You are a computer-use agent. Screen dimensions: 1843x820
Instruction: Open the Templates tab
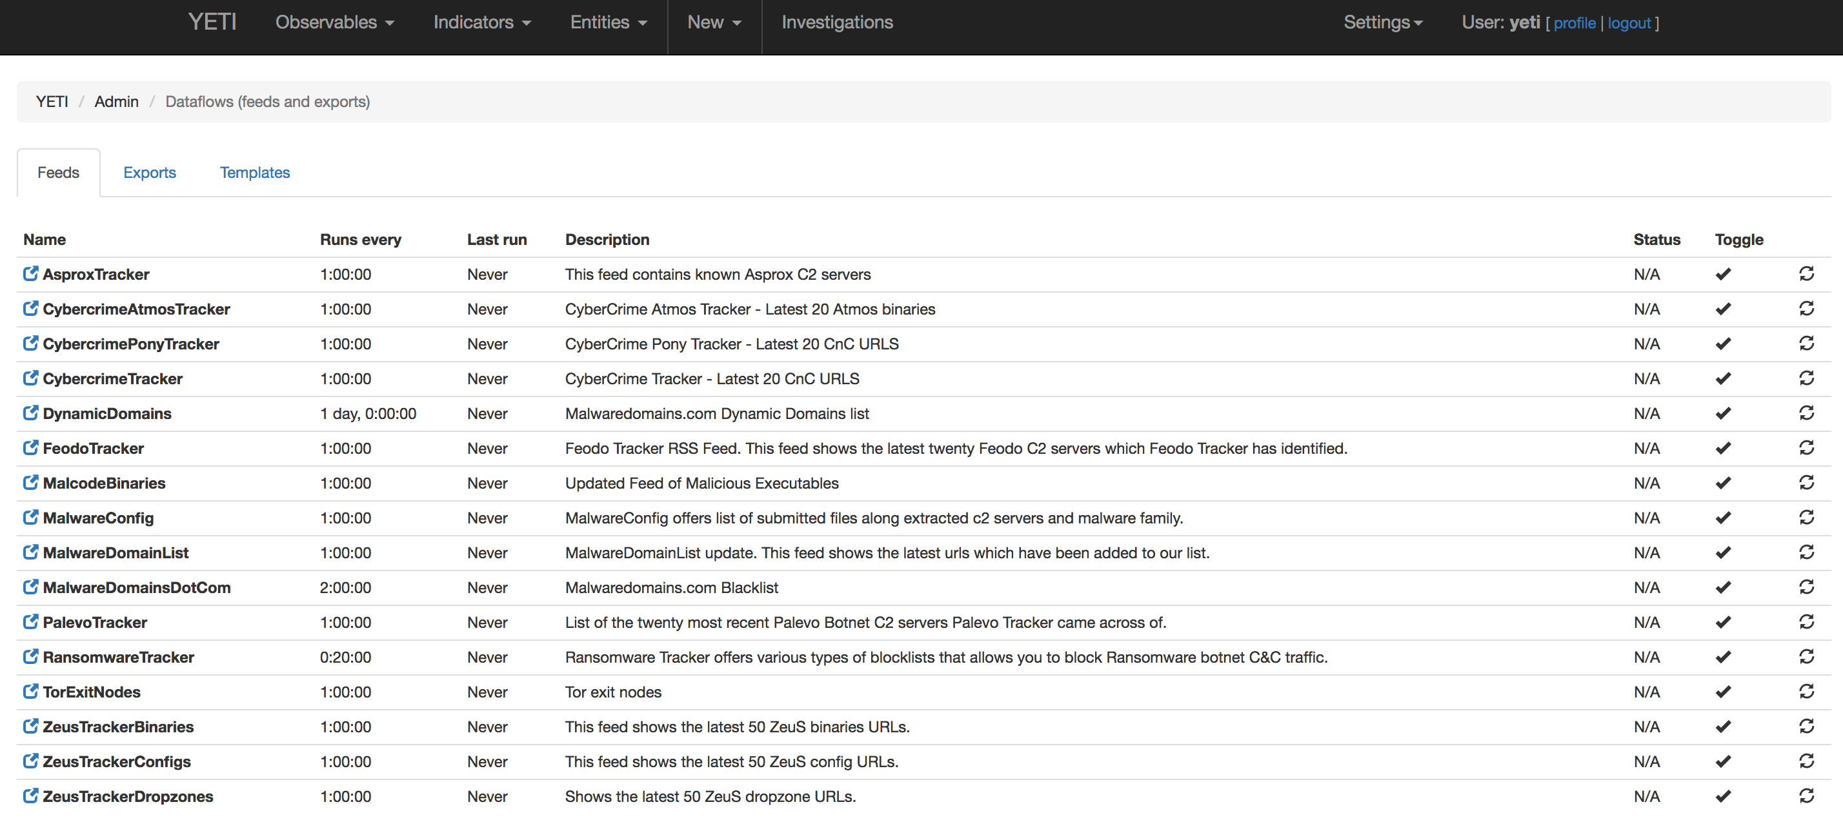255,172
